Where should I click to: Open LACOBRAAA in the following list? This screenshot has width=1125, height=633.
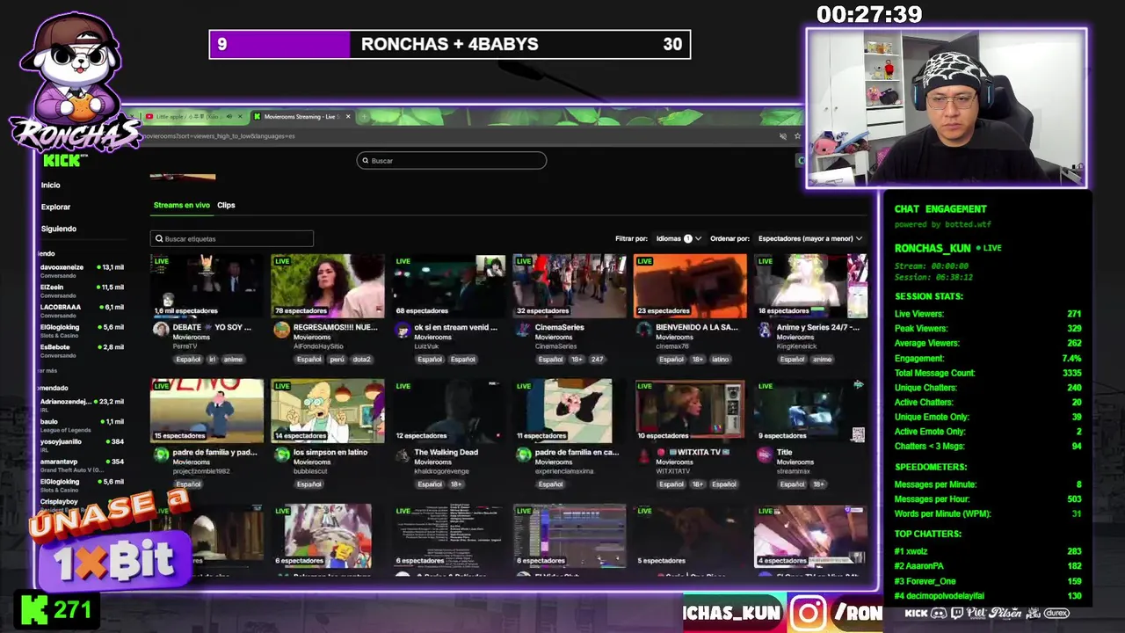point(82,310)
